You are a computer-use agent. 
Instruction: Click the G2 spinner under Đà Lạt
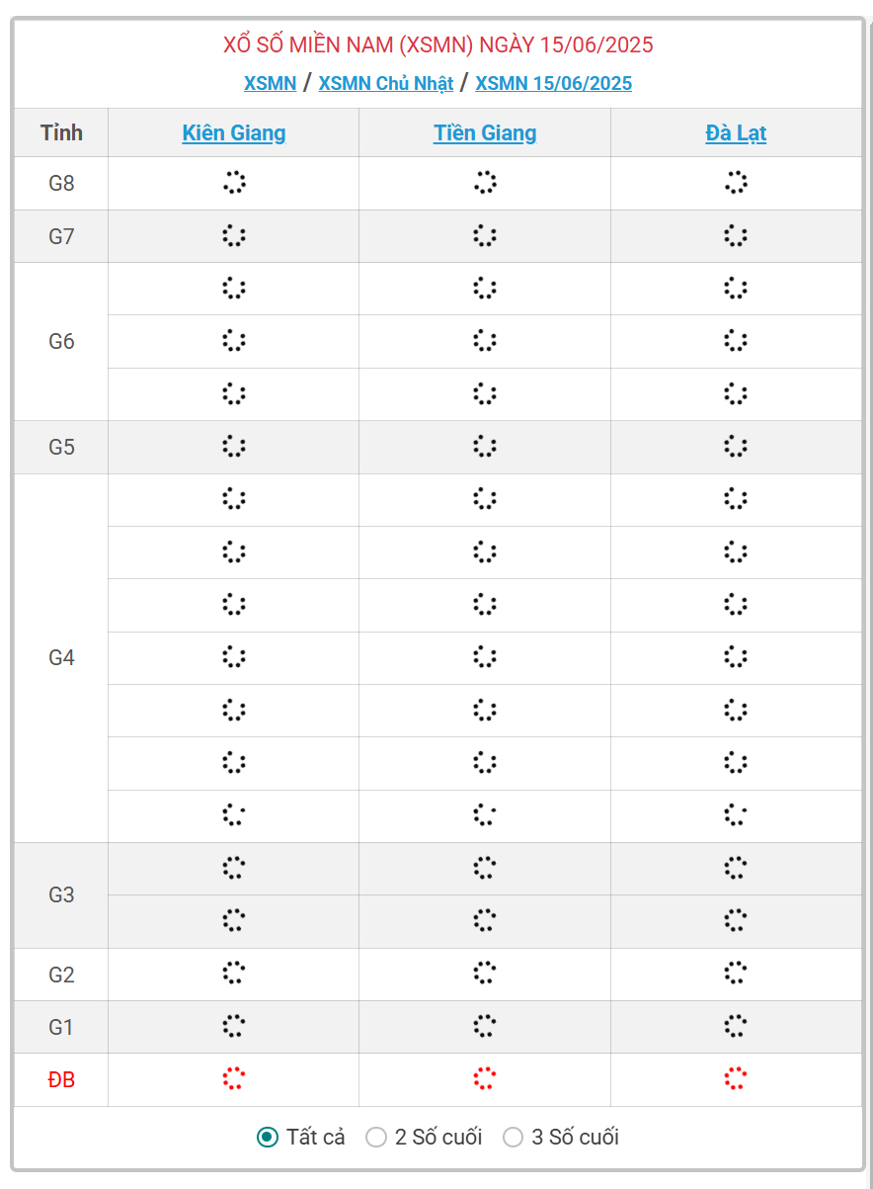tap(736, 974)
